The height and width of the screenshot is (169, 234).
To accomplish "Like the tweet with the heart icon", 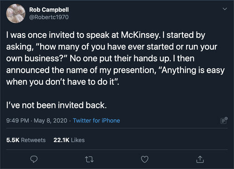I will pos(145,159).
